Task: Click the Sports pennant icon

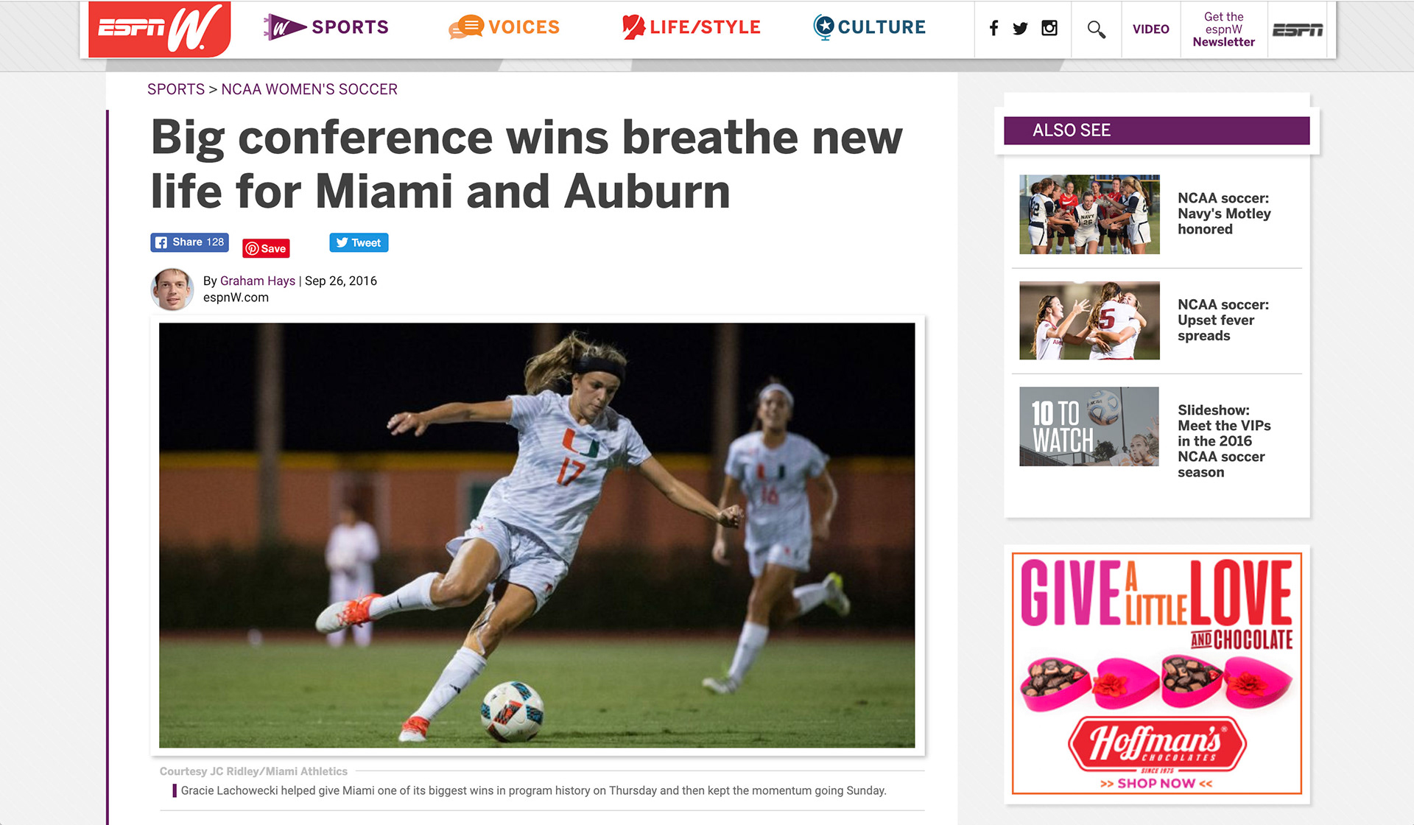Action: click(x=284, y=27)
